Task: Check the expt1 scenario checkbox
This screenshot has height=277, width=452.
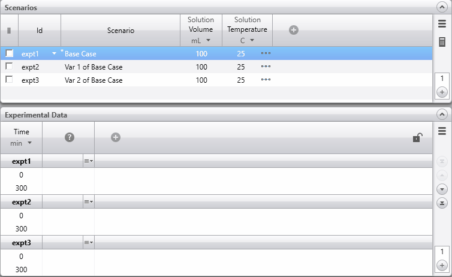Action: [x=9, y=53]
